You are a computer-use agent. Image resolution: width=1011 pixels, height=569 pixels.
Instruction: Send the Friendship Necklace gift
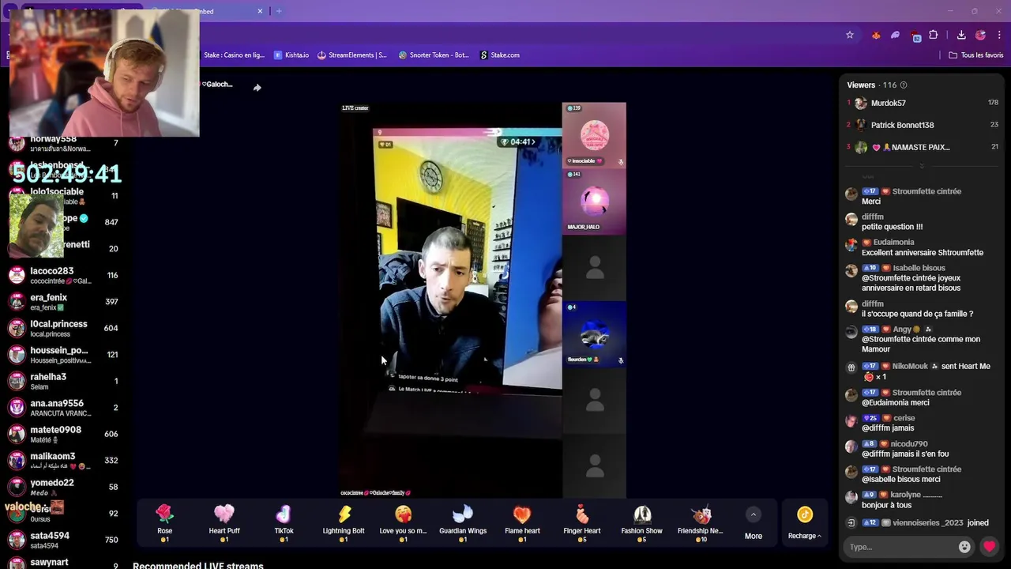(701, 523)
